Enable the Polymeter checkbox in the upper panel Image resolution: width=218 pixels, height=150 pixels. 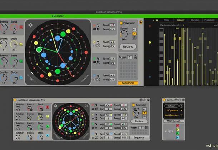pyautogui.click(x=121, y=23)
